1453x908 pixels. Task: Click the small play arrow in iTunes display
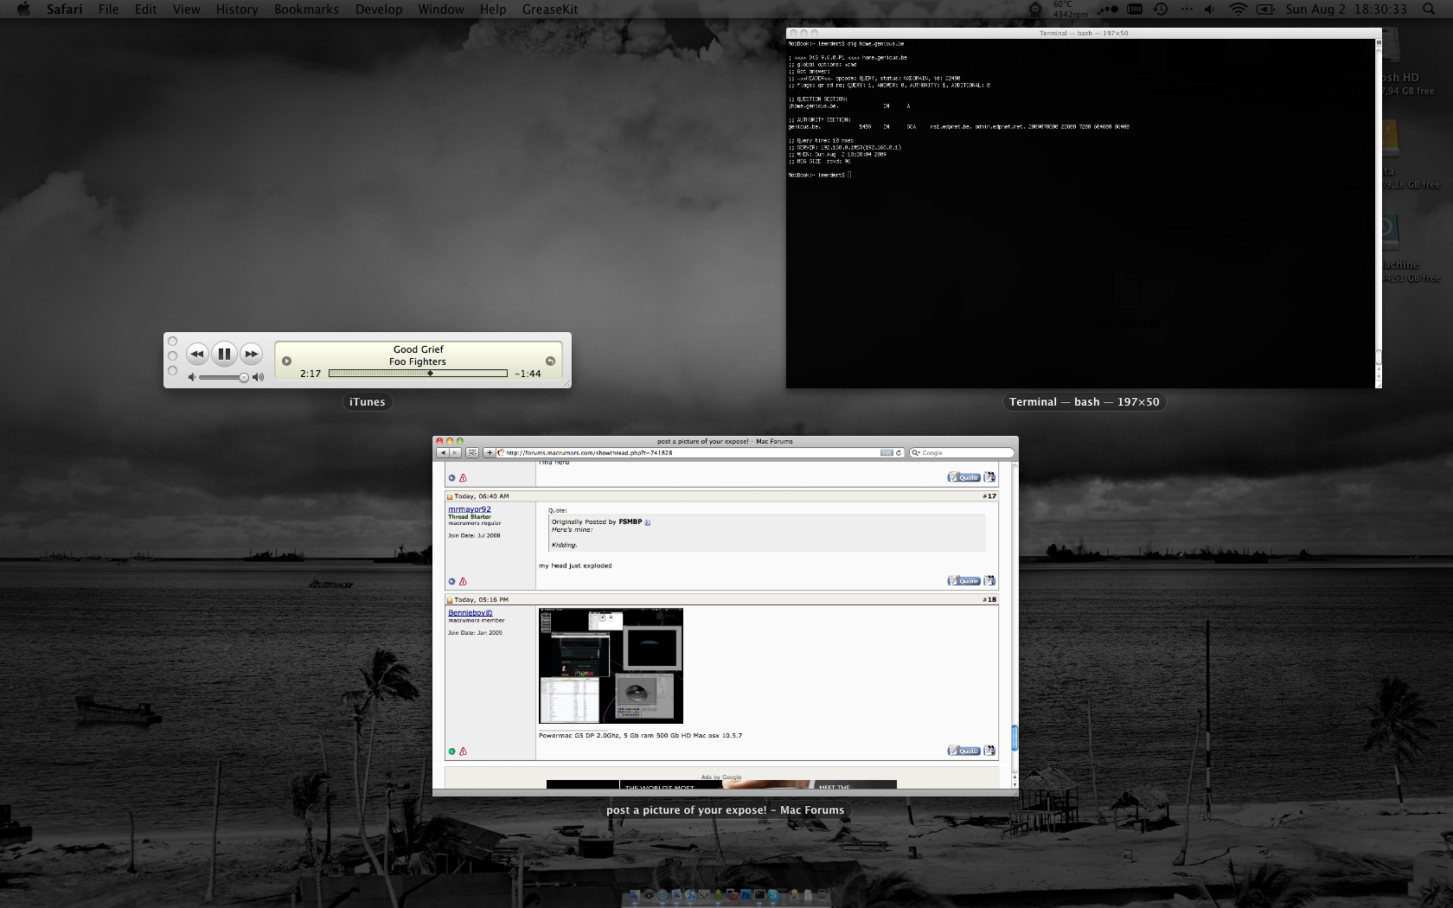click(x=287, y=361)
